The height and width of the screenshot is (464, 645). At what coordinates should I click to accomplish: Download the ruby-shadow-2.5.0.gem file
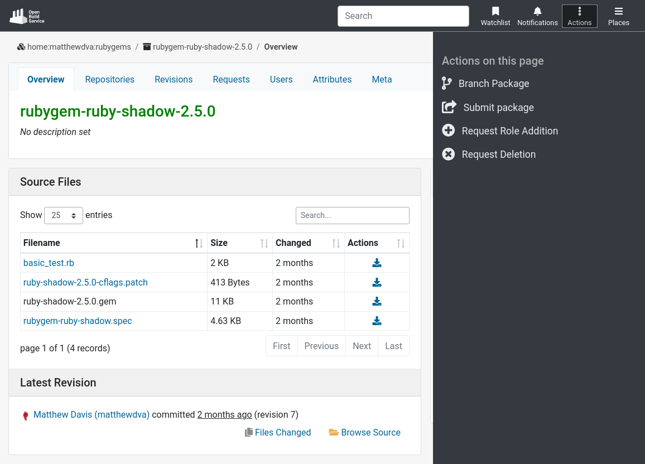377,302
